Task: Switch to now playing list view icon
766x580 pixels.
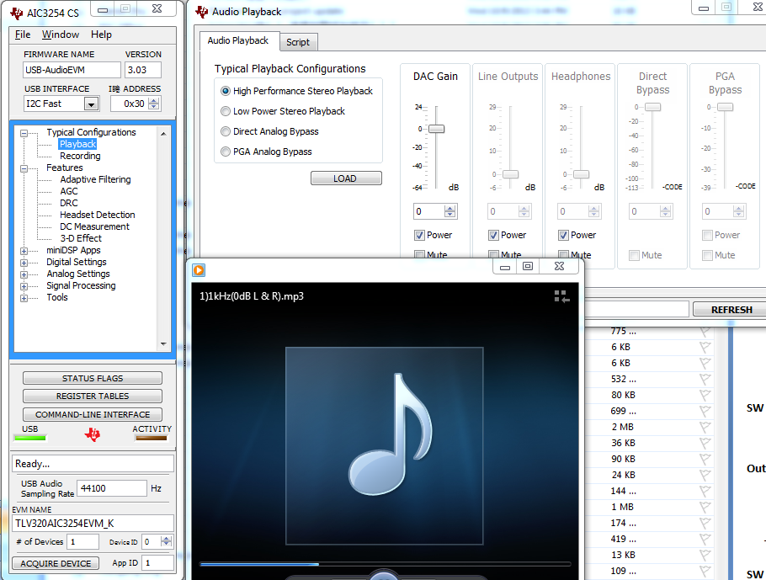Action: pyautogui.click(x=561, y=296)
